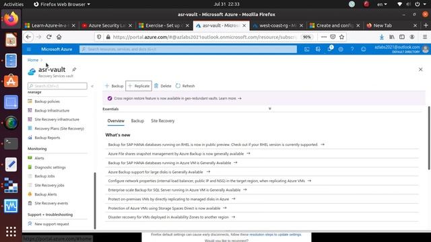Open Site Recovery jobs menu item
Image resolution: width=431 pixels, height=242 pixels.
[49, 186]
